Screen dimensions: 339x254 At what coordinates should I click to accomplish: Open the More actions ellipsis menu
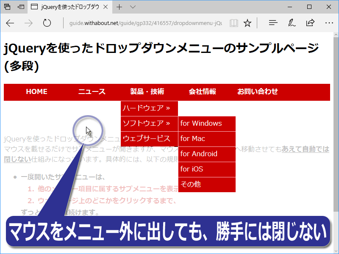329,23
